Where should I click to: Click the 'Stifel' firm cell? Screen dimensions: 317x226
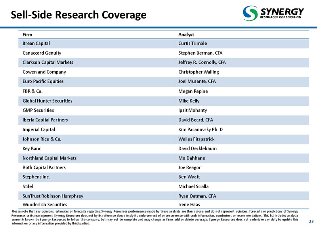[x=28, y=186]
